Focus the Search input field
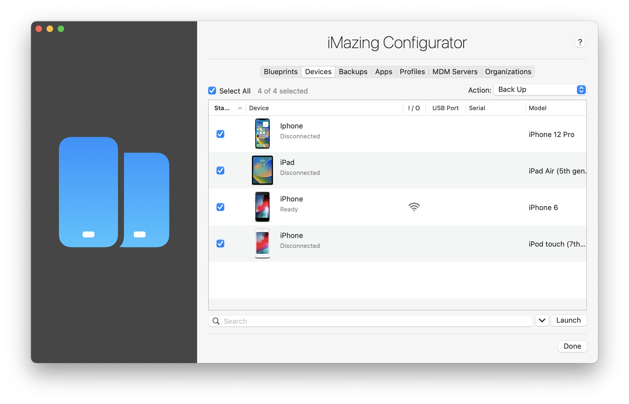The width and height of the screenshot is (629, 404). tap(370, 321)
